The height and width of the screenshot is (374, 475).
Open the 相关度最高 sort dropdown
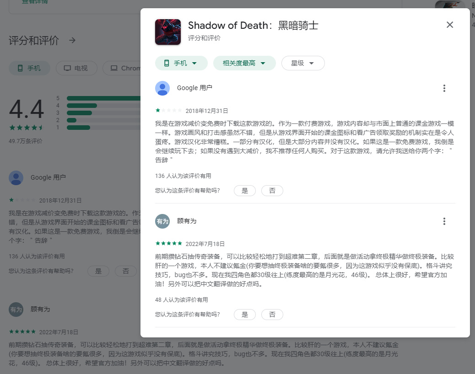244,63
